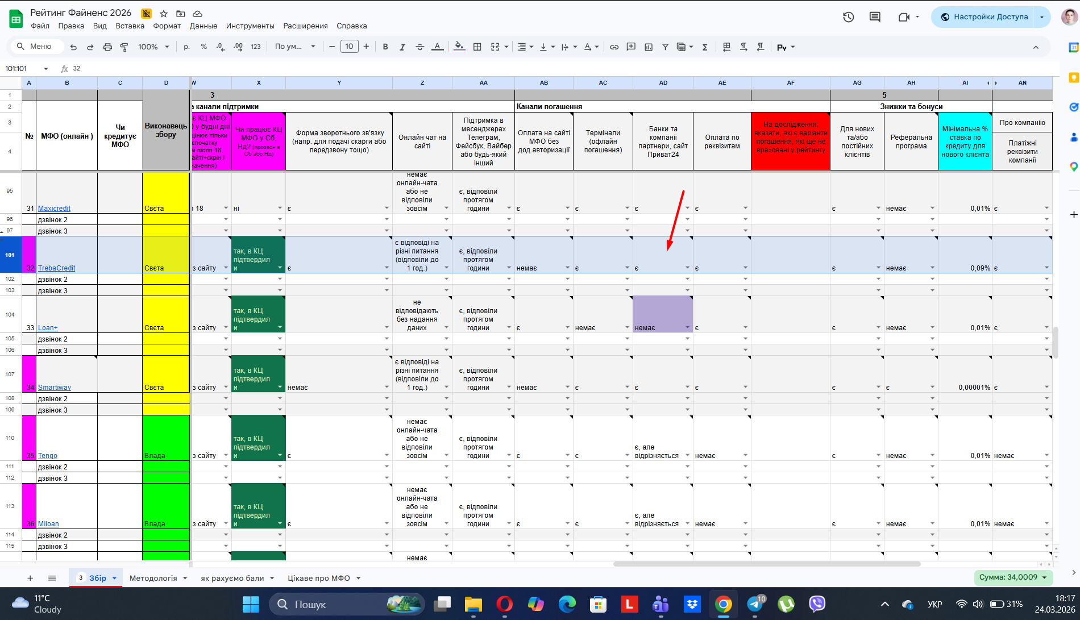Open the Данные menu

coord(203,26)
